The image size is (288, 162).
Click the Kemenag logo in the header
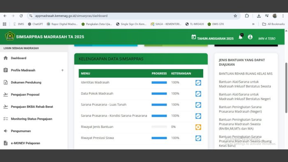pos(10,36)
